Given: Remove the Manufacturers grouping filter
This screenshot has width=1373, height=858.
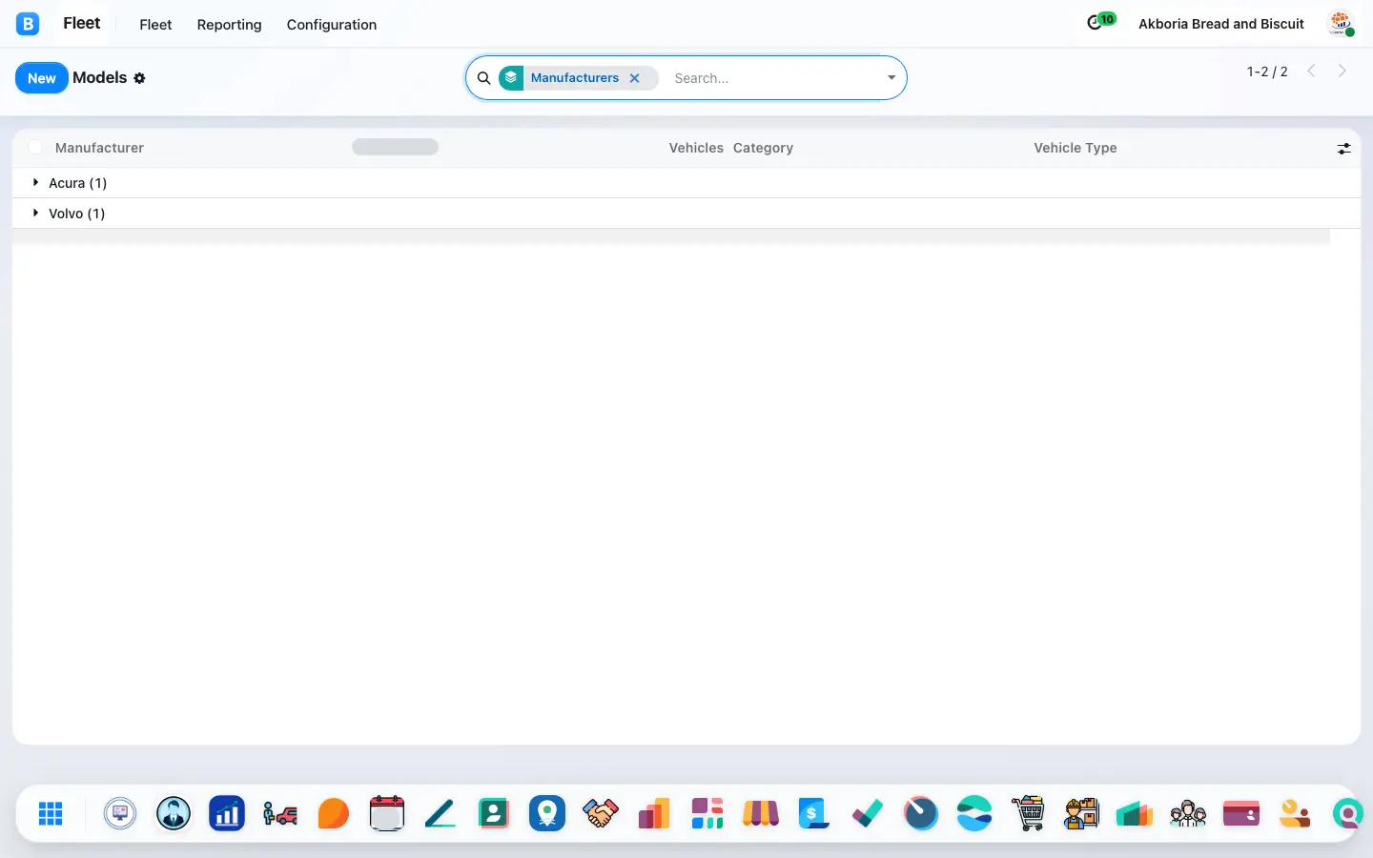Looking at the screenshot, I should pyautogui.click(x=635, y=78).
